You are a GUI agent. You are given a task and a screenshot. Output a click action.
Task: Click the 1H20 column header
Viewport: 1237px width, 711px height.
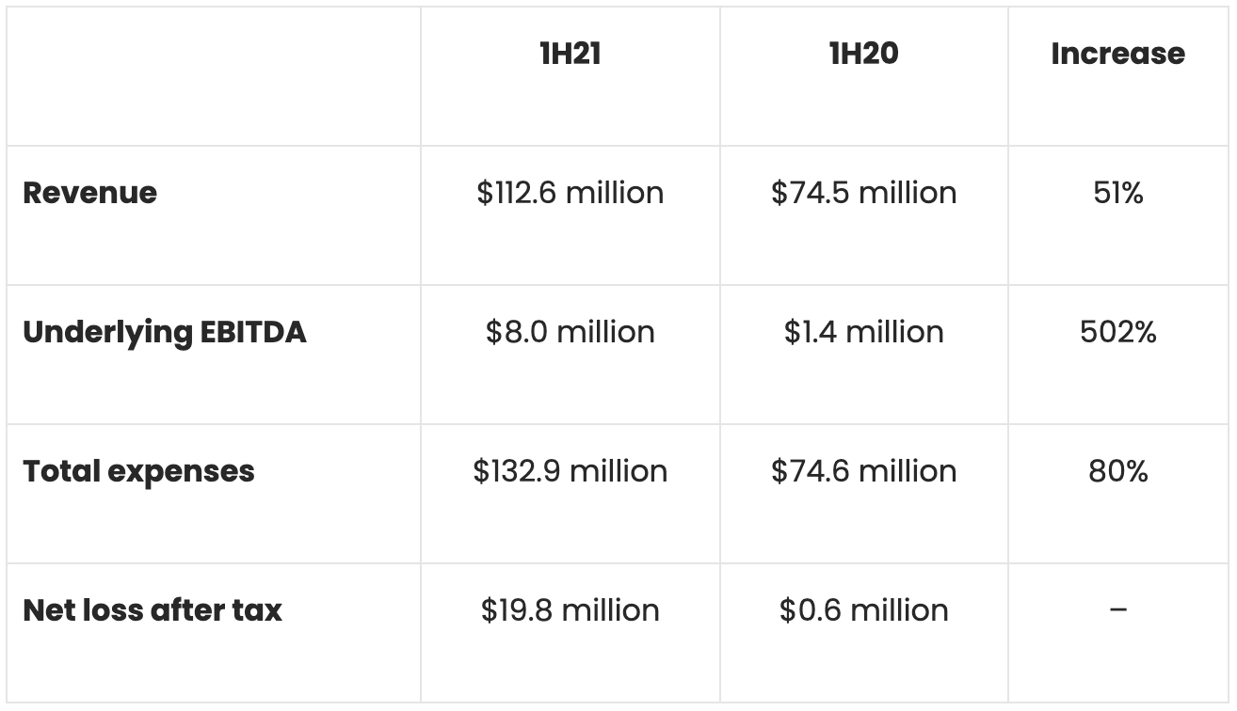pos(863,54)
